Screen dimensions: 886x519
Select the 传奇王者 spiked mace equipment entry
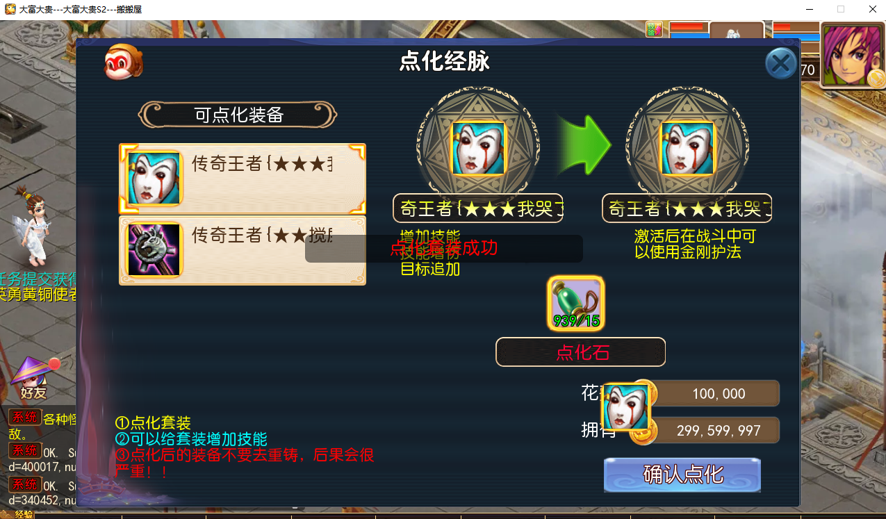coord(243,250)
